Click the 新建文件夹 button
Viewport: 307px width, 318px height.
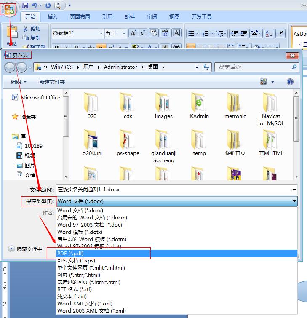click(x=52, y=82)
